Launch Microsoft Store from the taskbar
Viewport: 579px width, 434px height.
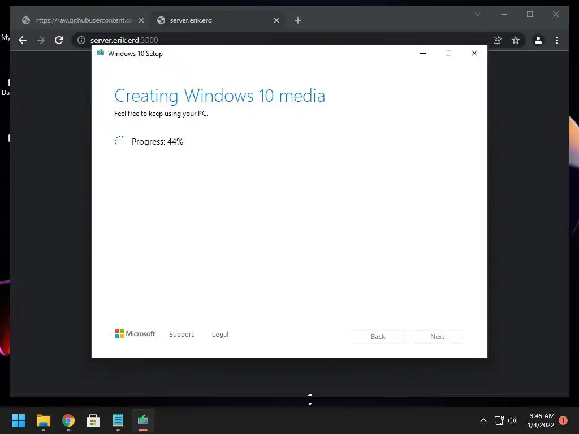(x=93, y=420)
